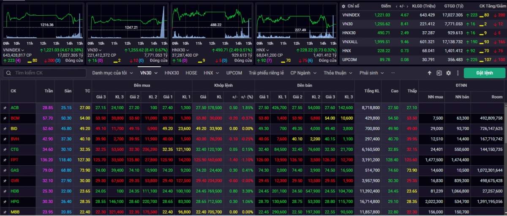
Task: Expand HNX dropdown in category bar
Action: [x=212, y=73]
